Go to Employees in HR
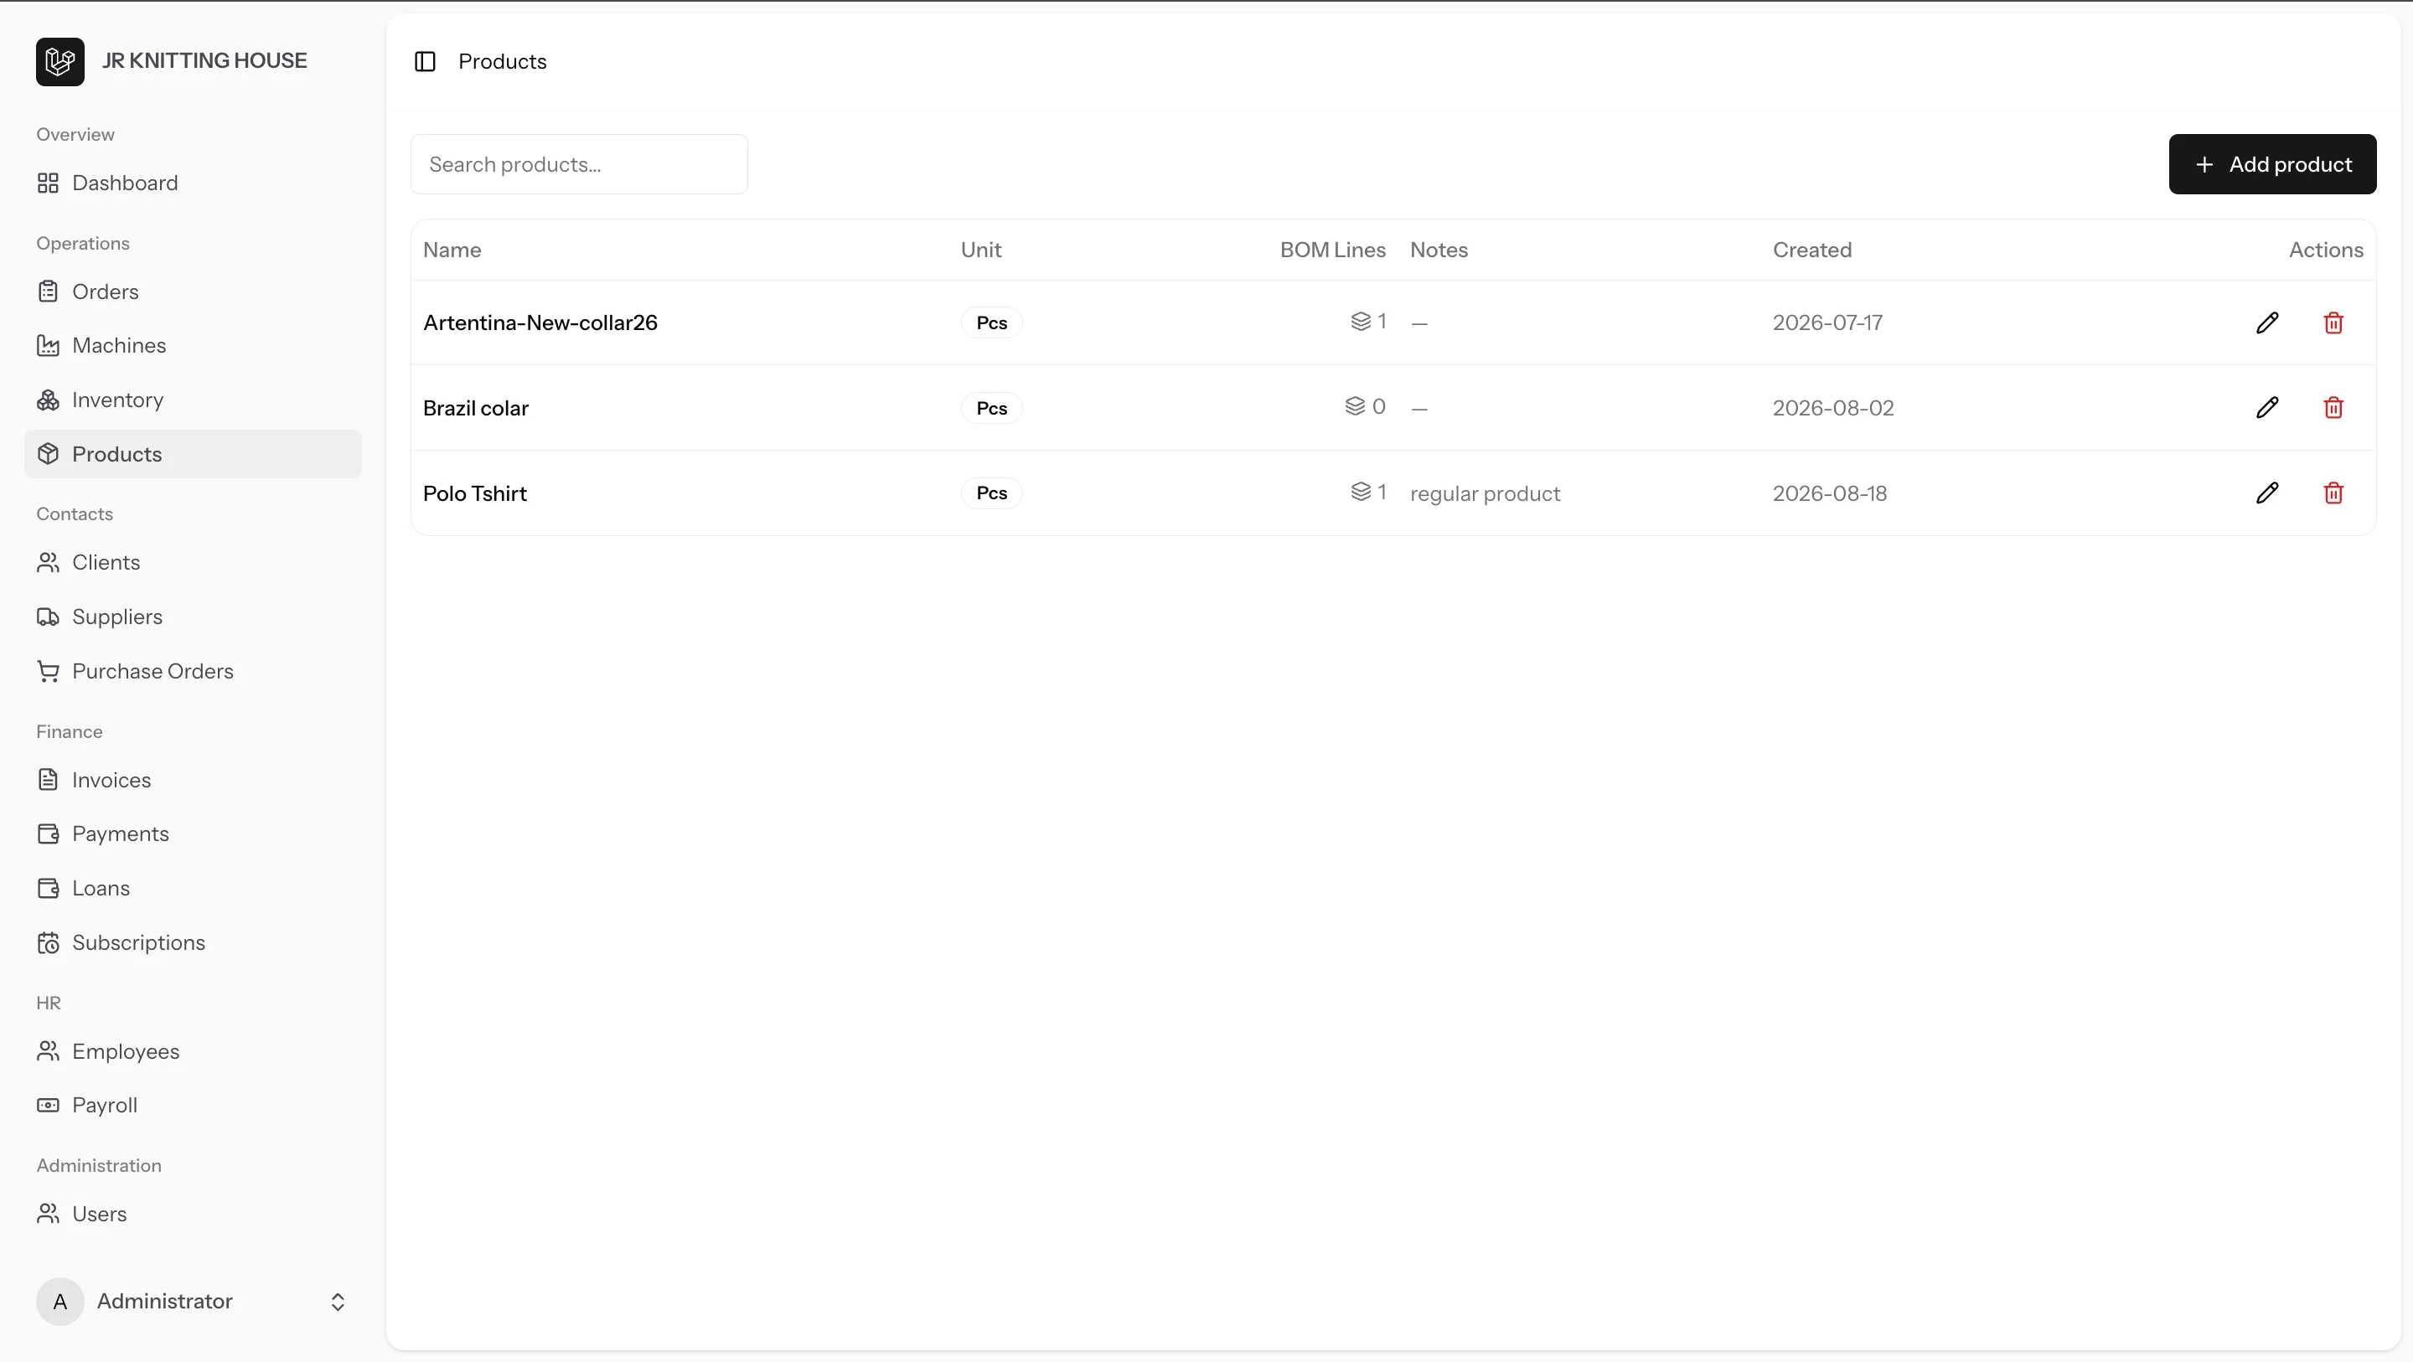Viewport: 2413px width, 1362px height. click(193, 1051)
